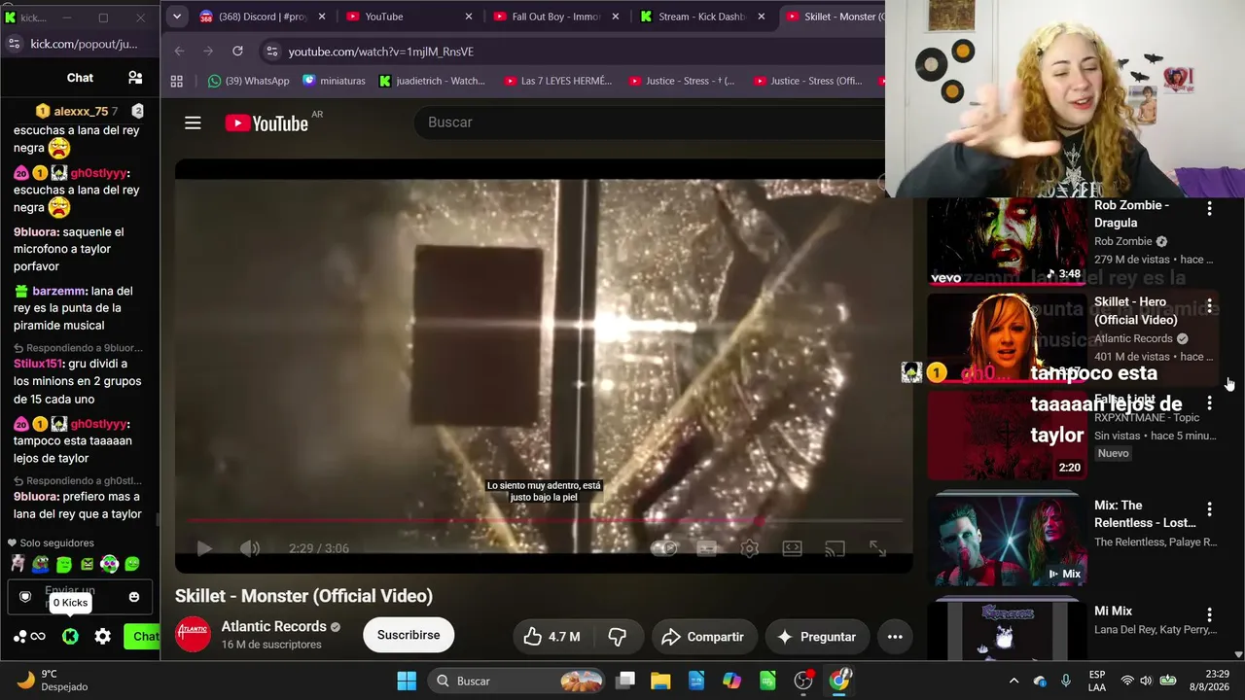Viewport: 1245px width, 700px height.
Task: Open the emoji picker in Kick chat
Action: (134, 596)
